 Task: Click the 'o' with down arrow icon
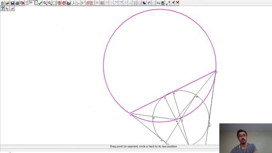158,3
